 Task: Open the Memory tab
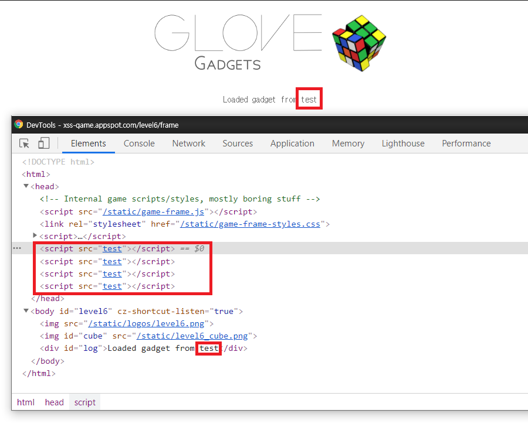pyautogui.click(x=348, y=144)
